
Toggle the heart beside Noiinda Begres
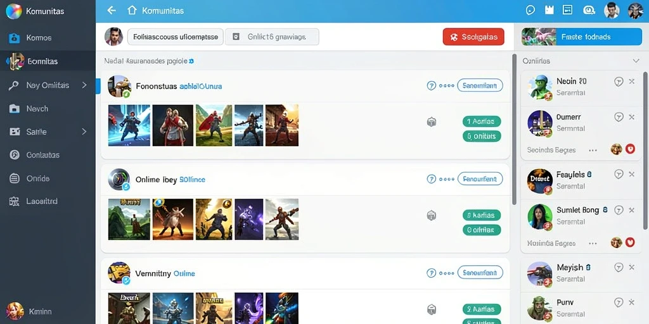tap(630, 242)
